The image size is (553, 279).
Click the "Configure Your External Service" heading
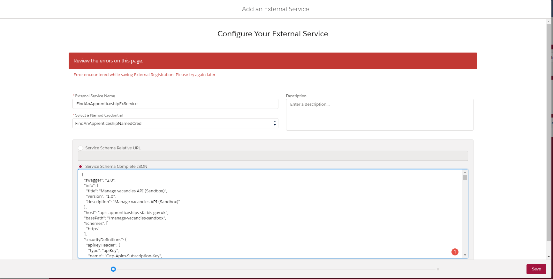pos(273,34)
